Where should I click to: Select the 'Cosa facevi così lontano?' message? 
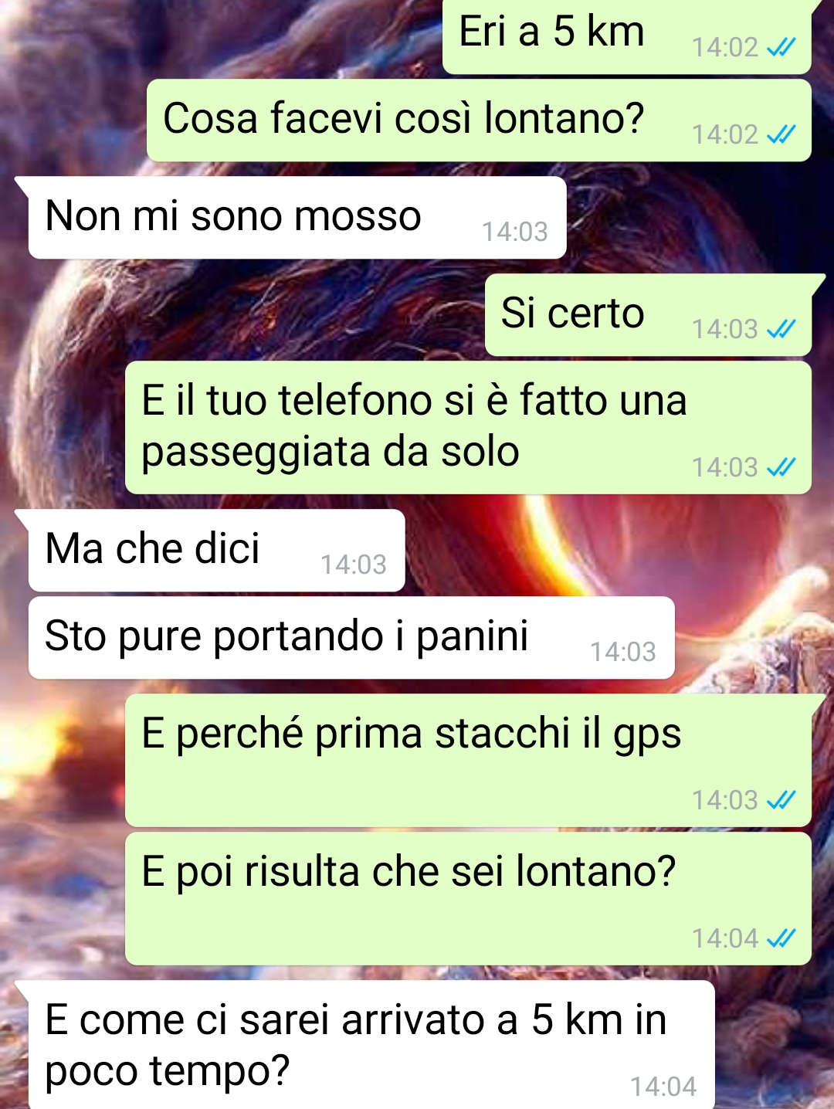click(x=479, y=120)
